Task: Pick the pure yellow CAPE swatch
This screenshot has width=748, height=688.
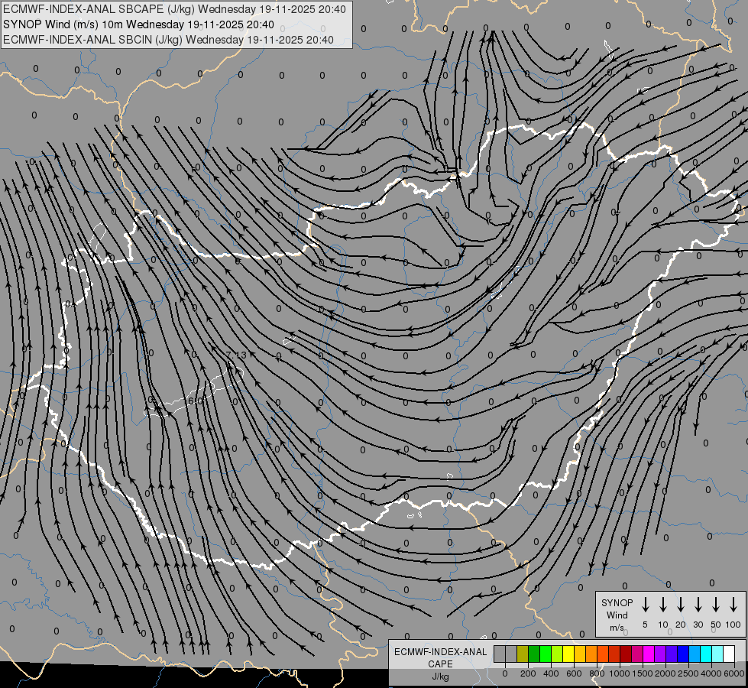Action: pos(568,654)
